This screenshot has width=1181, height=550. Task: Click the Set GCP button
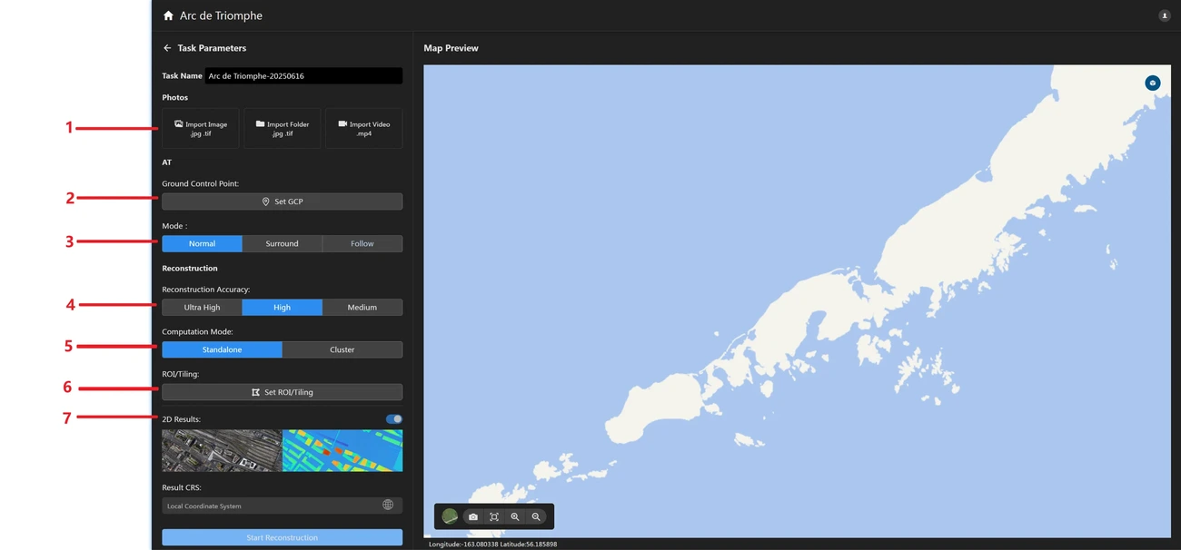(282, 201)
